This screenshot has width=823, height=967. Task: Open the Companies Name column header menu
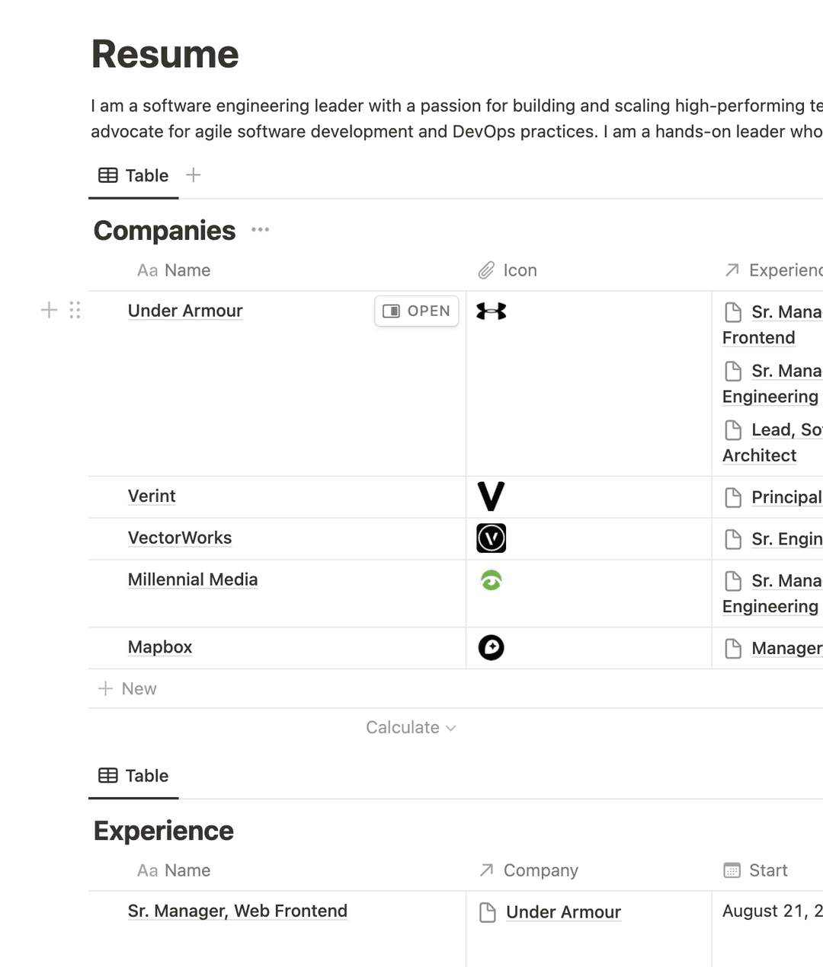pos(174,270)
